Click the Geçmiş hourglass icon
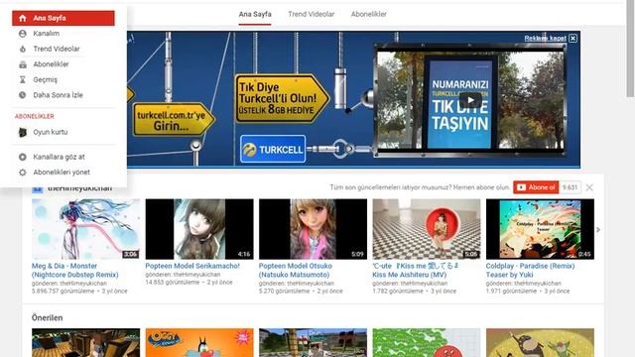The width and height of the screenshot is (635, 357). [23, 79]
